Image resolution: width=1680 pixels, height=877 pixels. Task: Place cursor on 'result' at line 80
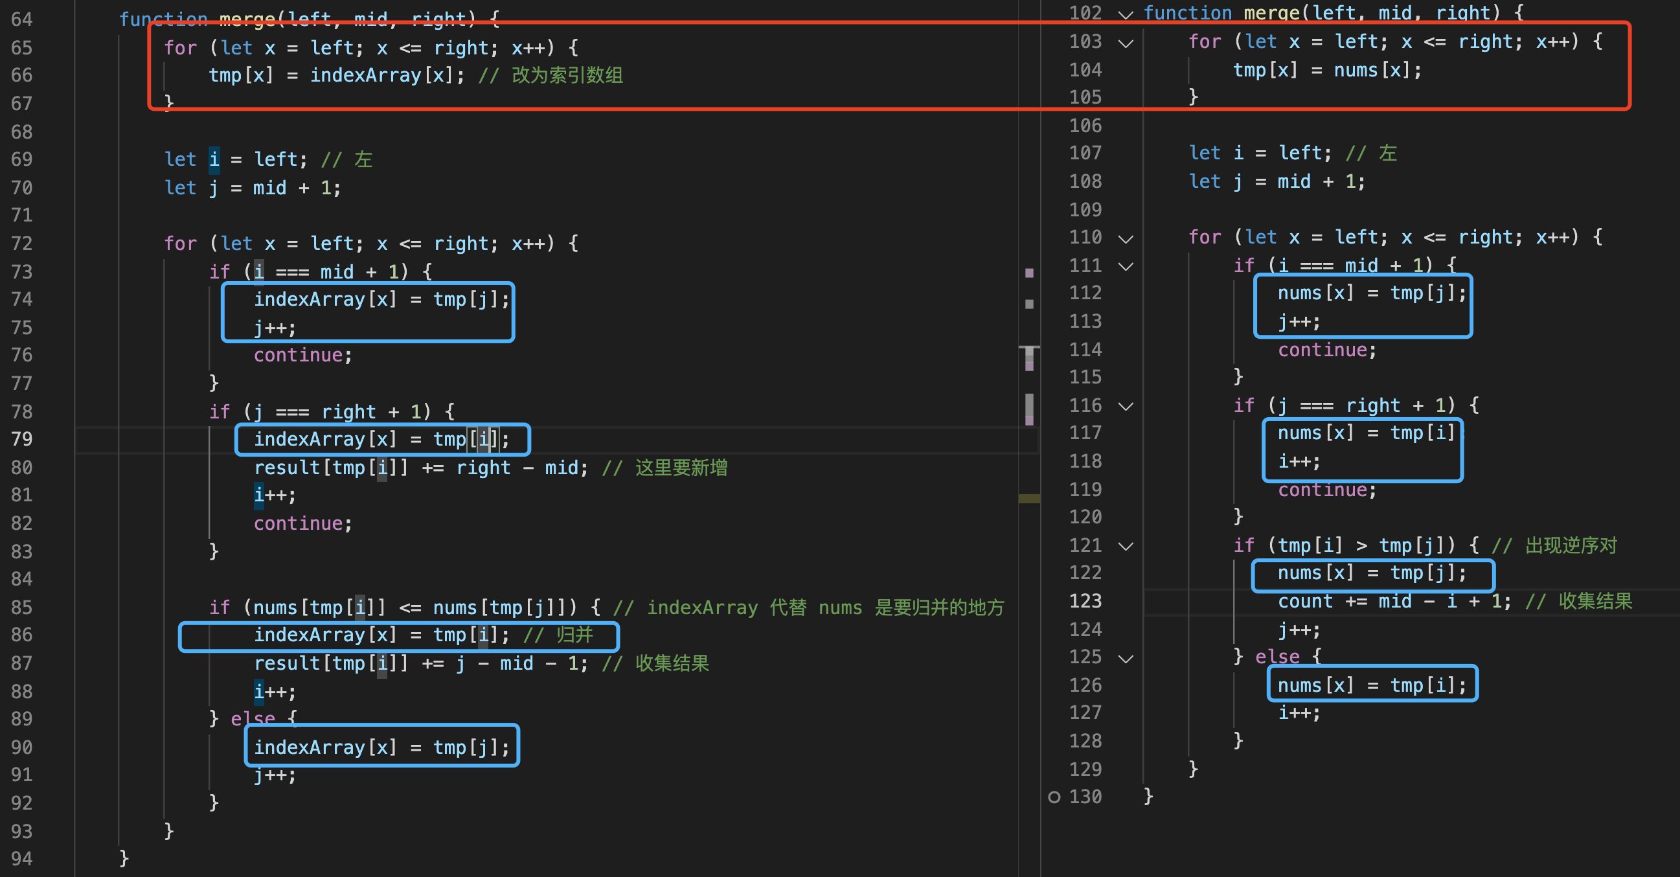point(286,468)
